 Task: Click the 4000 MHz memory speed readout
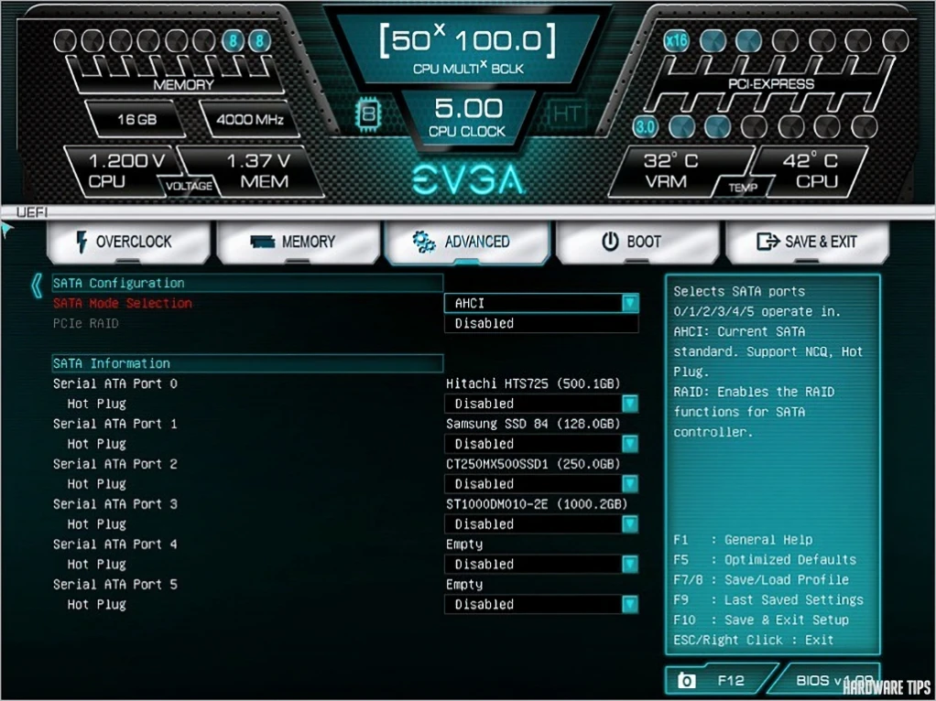coord(250,119)
